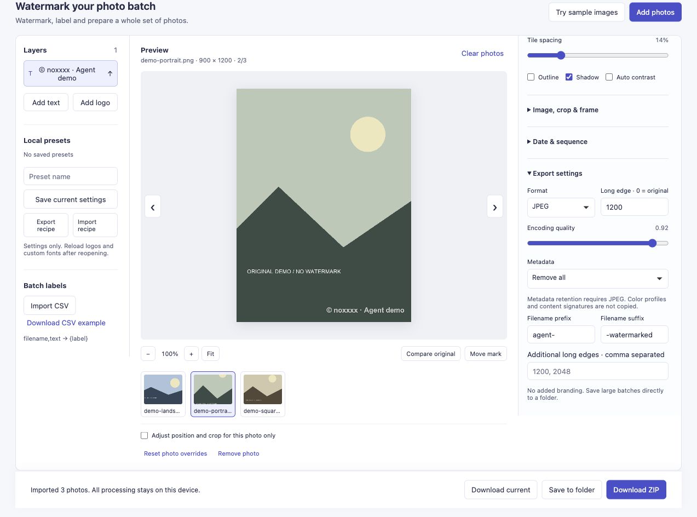Select the demo-square thumbnail
This screenshot has height=517, width=697.
263,394
